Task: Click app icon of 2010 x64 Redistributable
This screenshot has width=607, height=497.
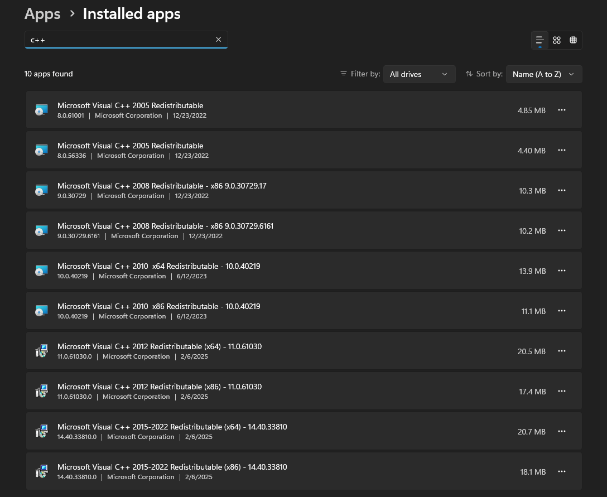Action: (x=41, y=271)
